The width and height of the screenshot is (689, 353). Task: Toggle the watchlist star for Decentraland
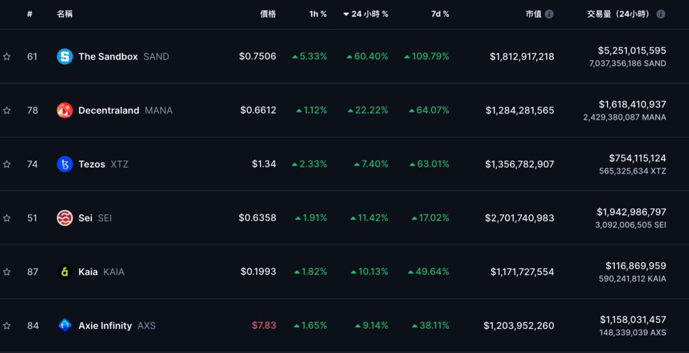click(7, 110)
